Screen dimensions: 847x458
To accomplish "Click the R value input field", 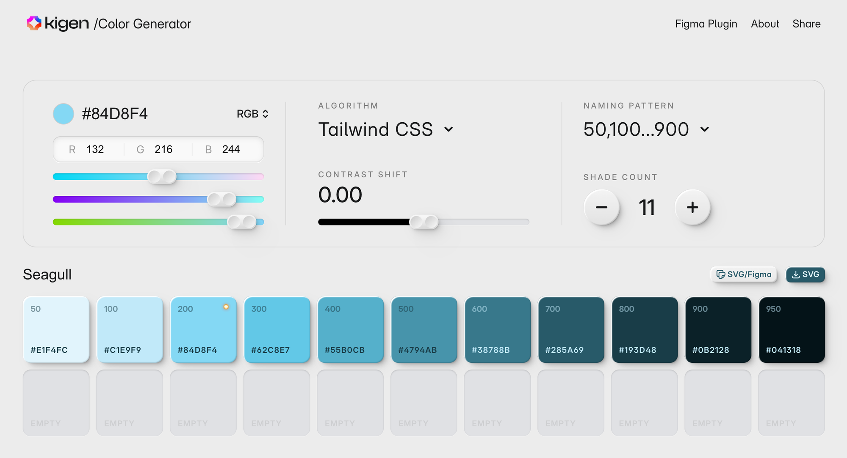I will point(95,149).
